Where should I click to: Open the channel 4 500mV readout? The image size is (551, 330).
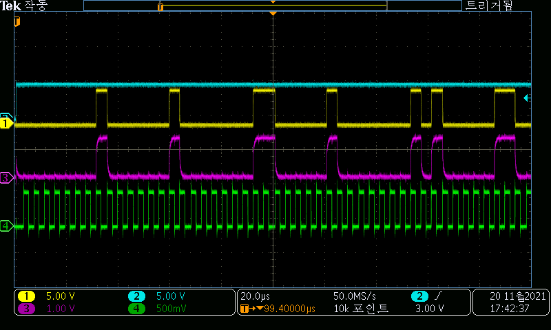[157, 309]
